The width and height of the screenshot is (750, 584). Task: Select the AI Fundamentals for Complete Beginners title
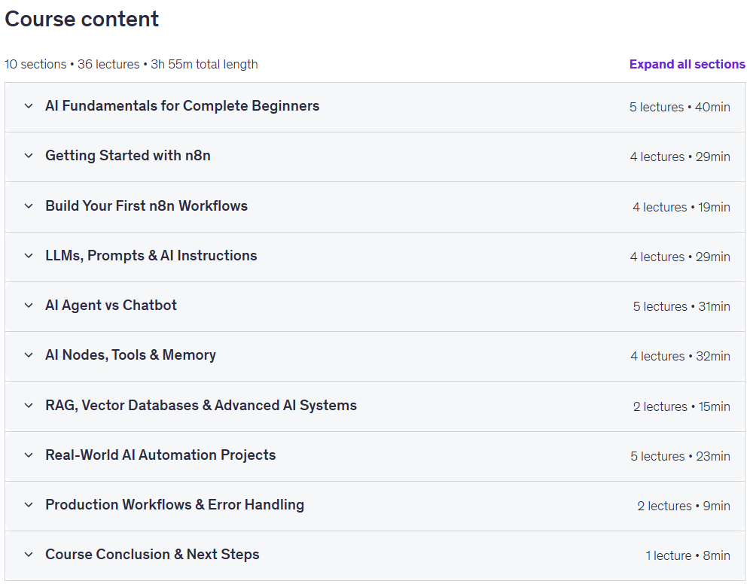tap(182, 105)
